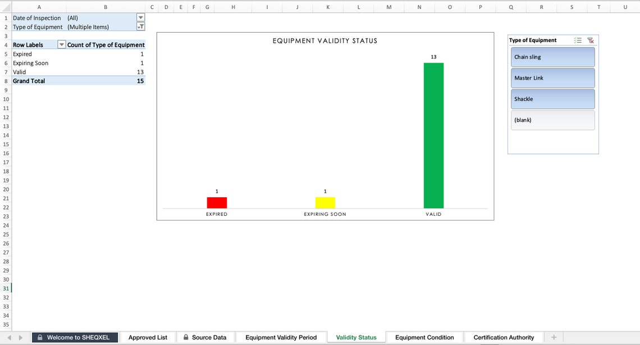Clear the slicer filter using the funnel-x icon

pyautogui.click(x=590, y=40)
